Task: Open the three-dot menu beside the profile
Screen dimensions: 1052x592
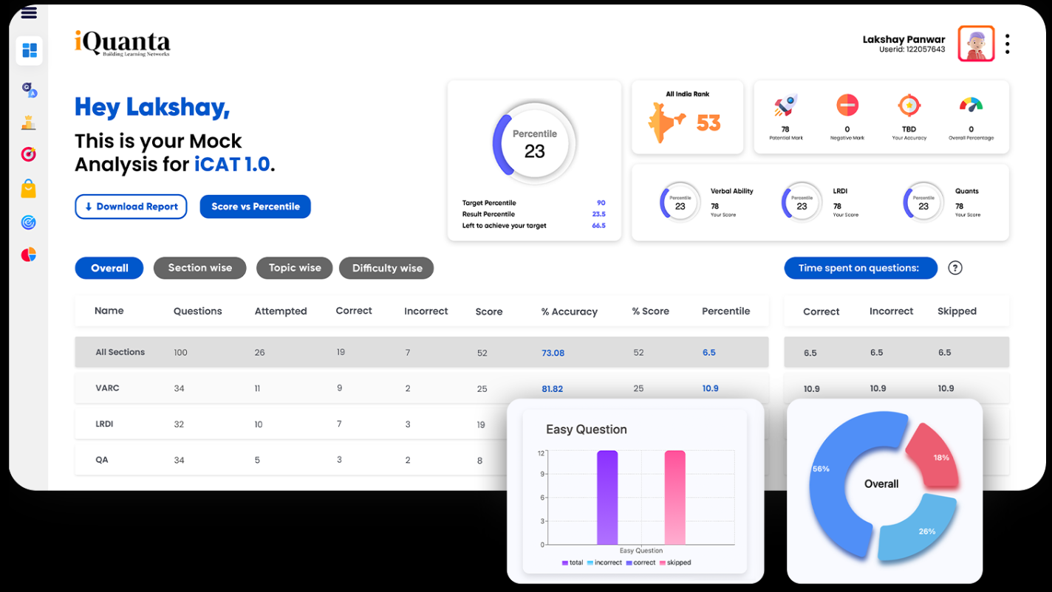Action: (x=1007, y=44)
